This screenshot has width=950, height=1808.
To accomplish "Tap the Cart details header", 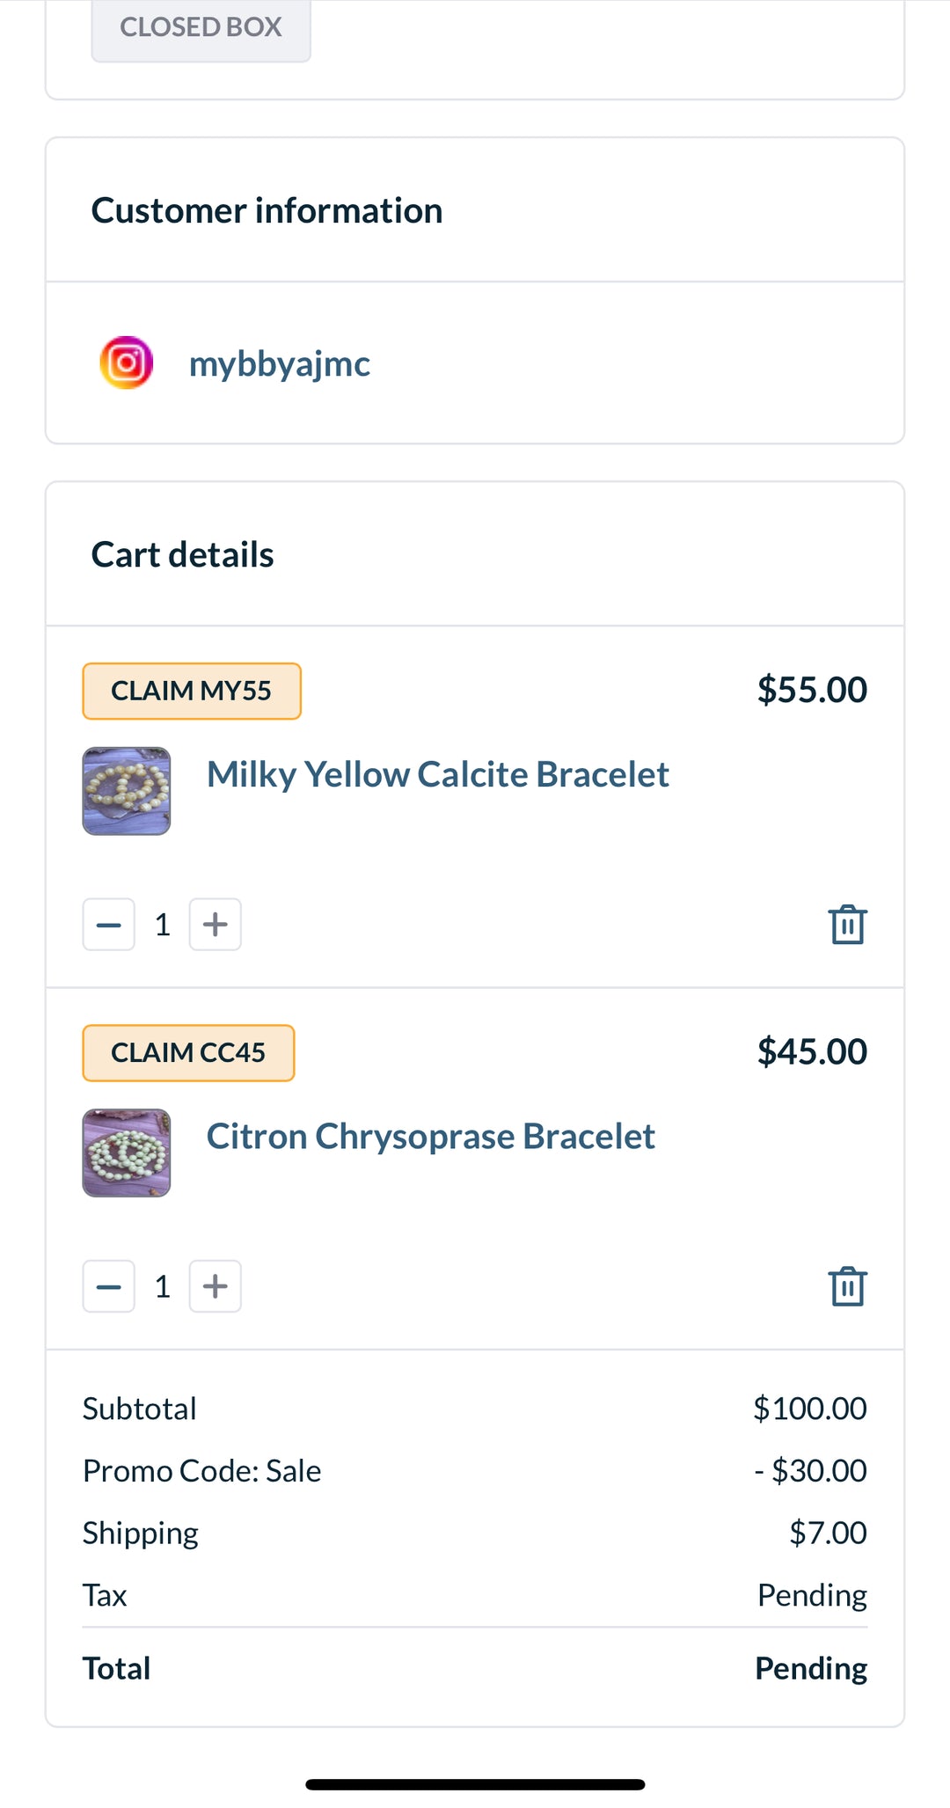I will (183, 554).
